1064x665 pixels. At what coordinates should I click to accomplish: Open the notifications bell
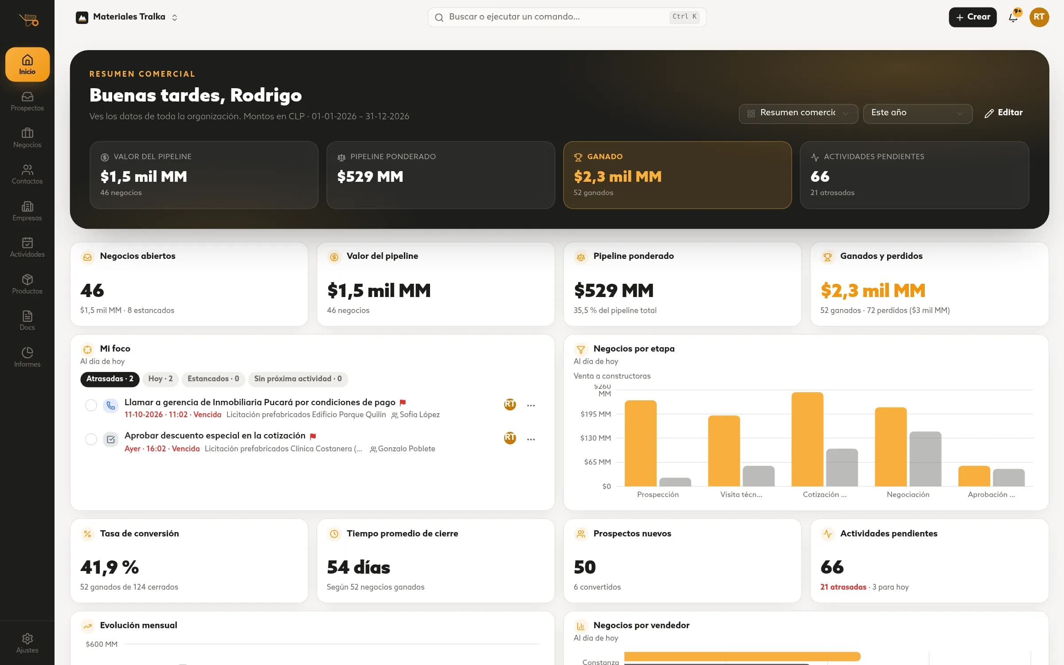(x=1013, y=17)
